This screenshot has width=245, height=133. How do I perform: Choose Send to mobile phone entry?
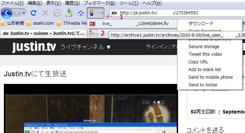coord(210,77)
